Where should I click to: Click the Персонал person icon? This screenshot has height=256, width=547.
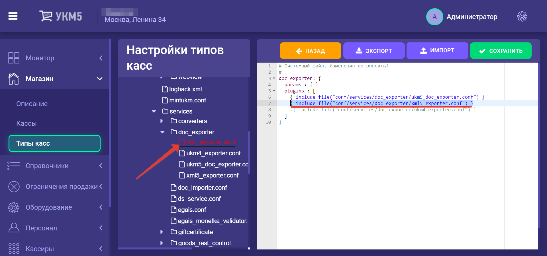(13, 228)
